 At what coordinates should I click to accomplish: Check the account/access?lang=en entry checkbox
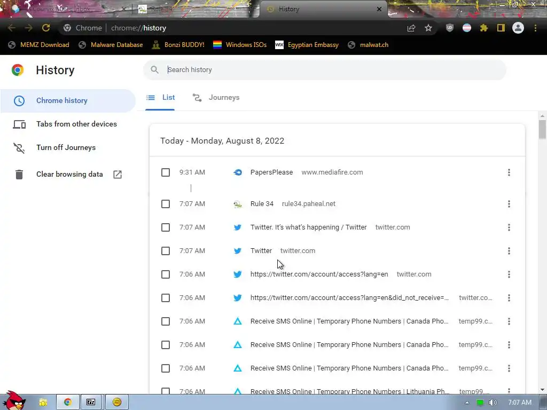pyautogui.click(x=166, y=274)
